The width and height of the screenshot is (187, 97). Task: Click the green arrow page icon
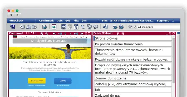point(54,27)
